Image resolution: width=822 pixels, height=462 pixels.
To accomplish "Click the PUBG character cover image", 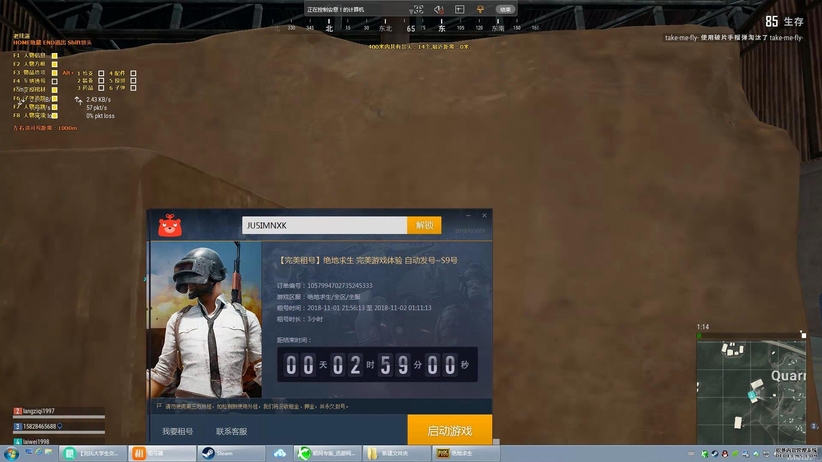I will pos(206,320).
